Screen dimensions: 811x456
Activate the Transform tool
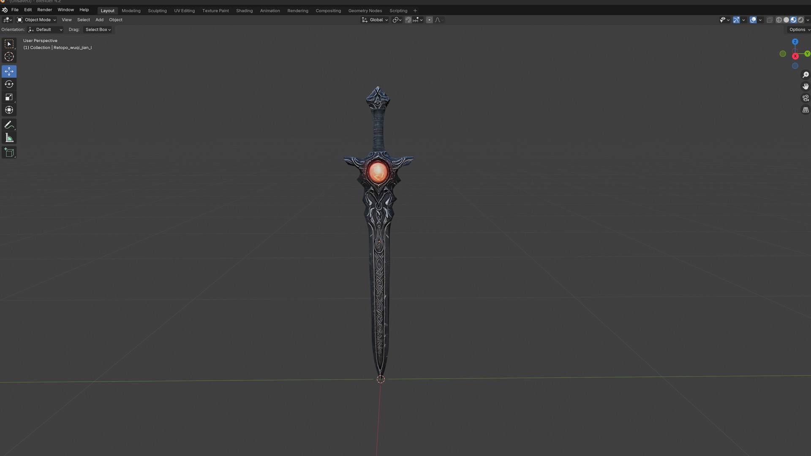click(x=9, y=110)
